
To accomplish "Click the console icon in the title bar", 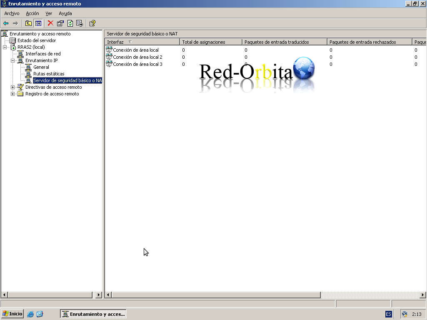I will [x=4, y=3].
